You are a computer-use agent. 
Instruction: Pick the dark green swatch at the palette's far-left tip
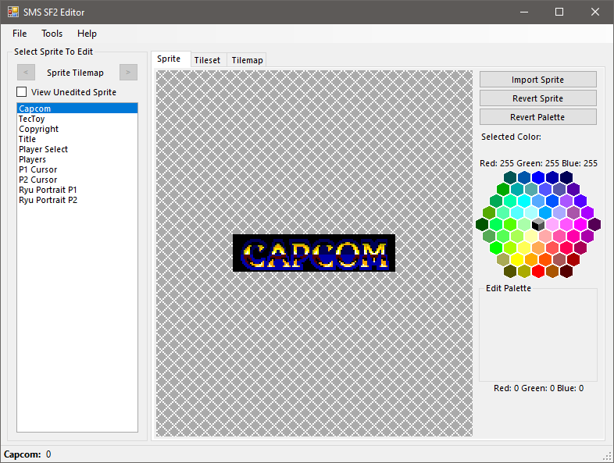(482, 224)
